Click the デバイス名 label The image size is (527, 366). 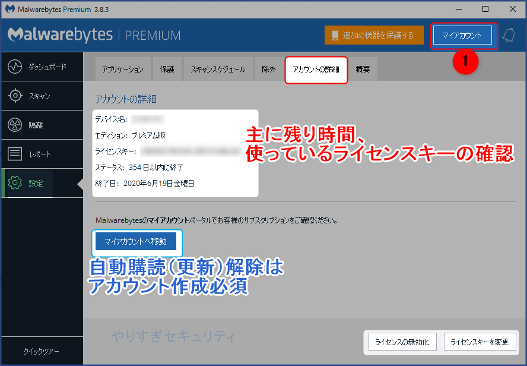pyautogui.click(x=111, y=119)
